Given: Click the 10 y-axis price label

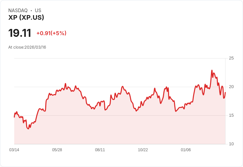Looking at the screenshot, I should (231, 144).
